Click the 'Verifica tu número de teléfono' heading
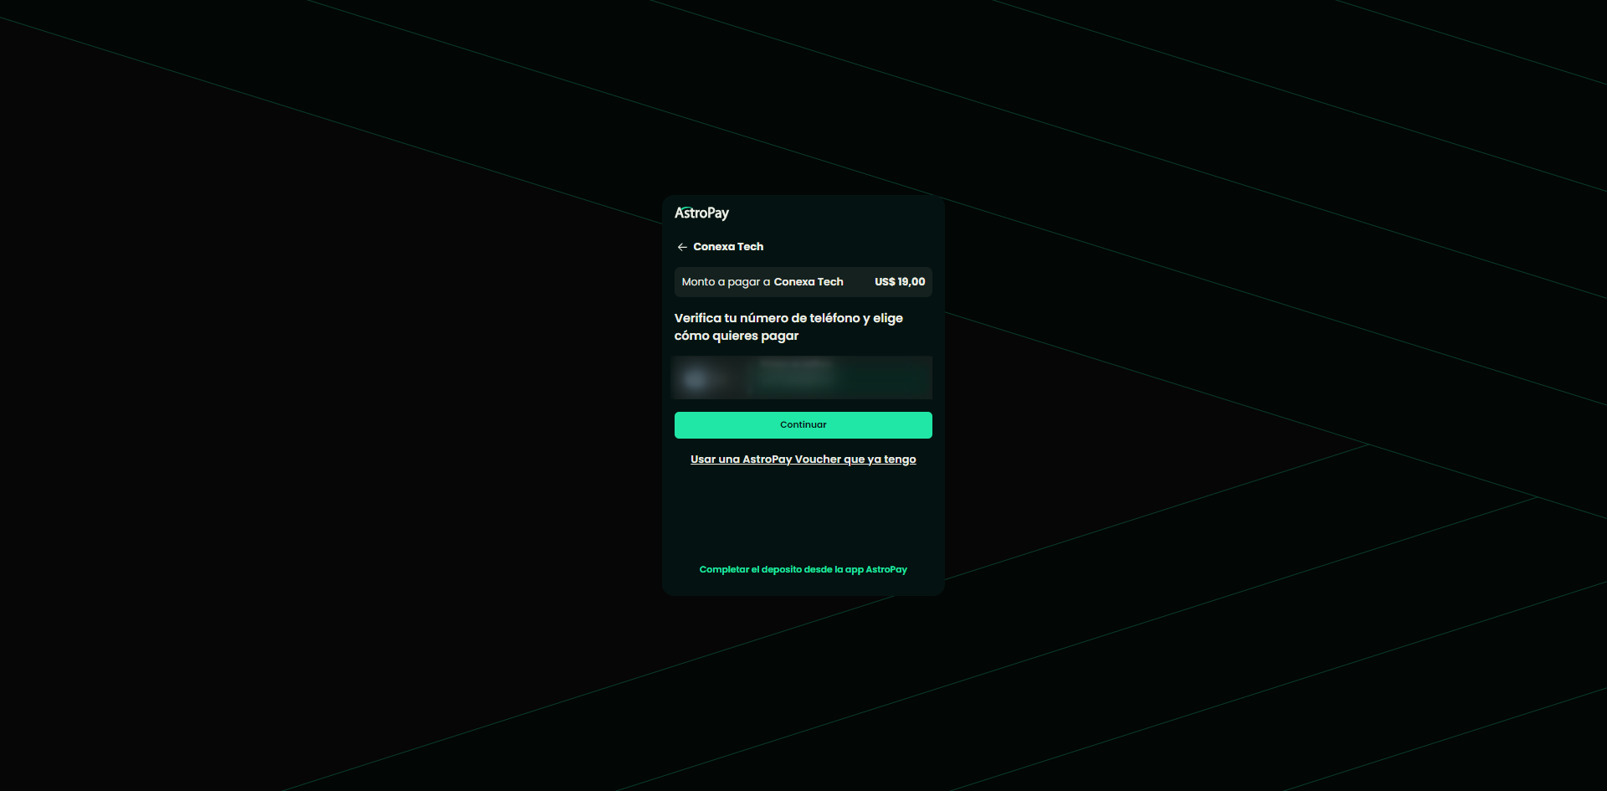 788,326
